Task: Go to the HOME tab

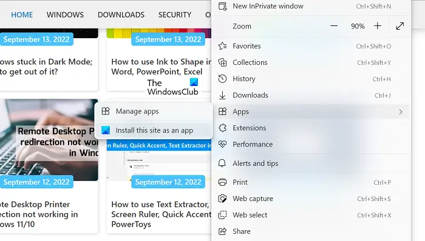Action: pos(22,15)
